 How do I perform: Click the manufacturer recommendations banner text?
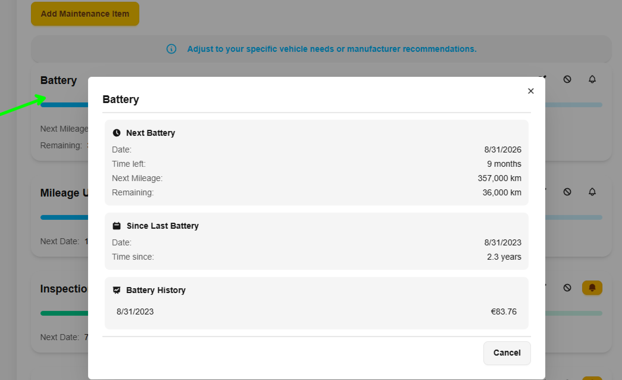tap(332, 49)
